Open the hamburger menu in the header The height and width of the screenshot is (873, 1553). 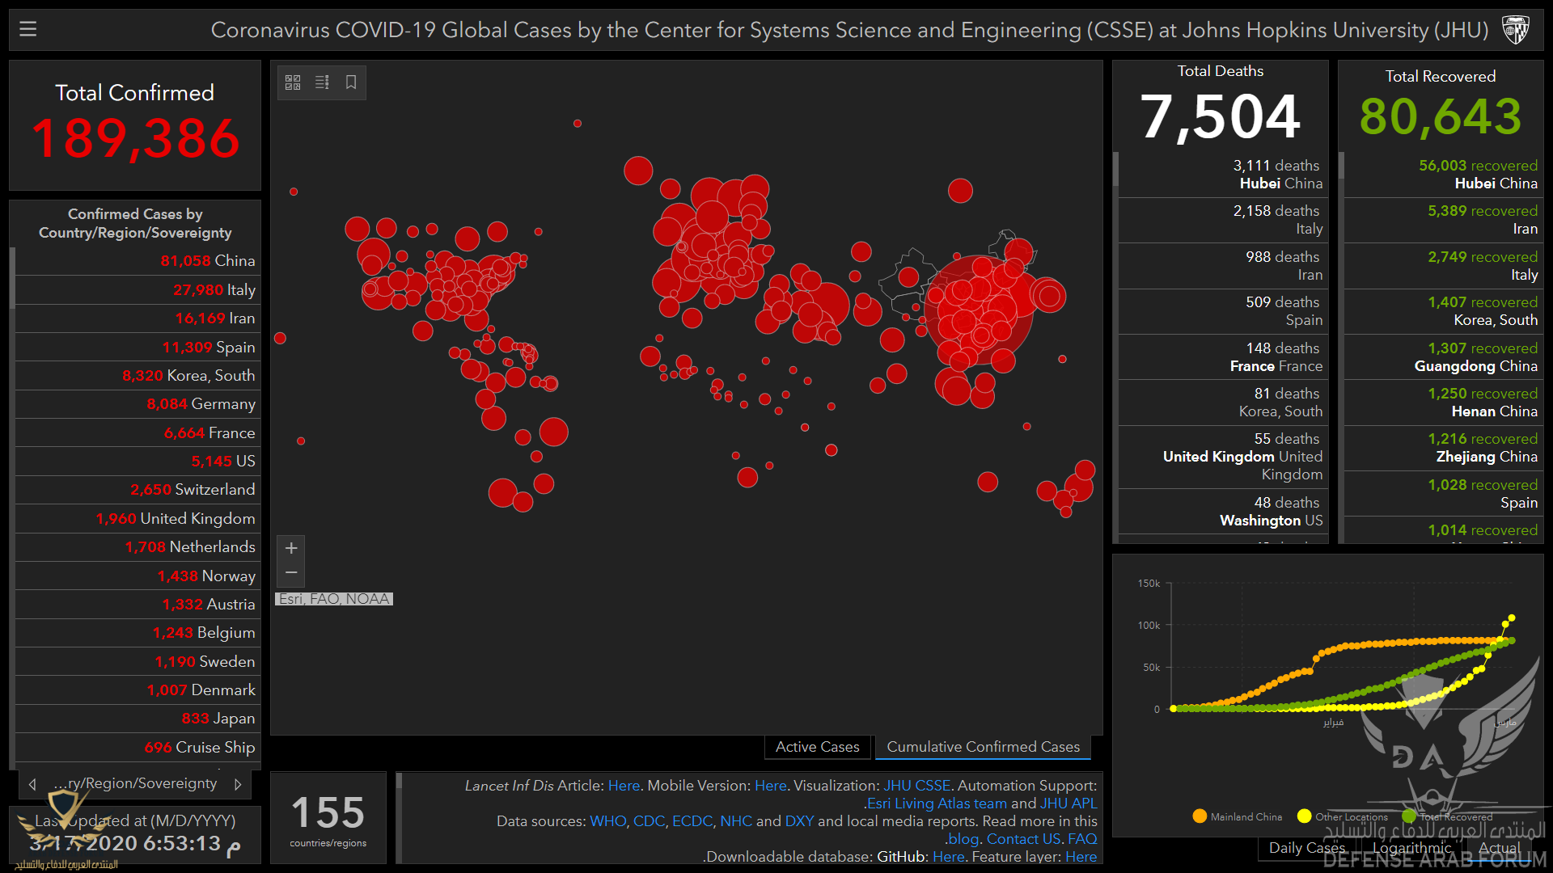[28, 30]
